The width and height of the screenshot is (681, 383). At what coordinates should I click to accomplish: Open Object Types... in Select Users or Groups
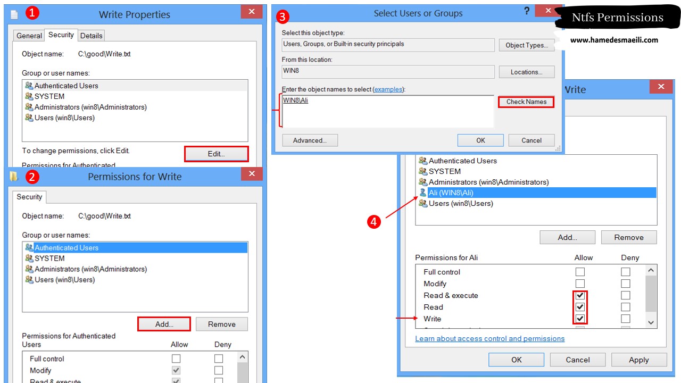click(527, 45)
